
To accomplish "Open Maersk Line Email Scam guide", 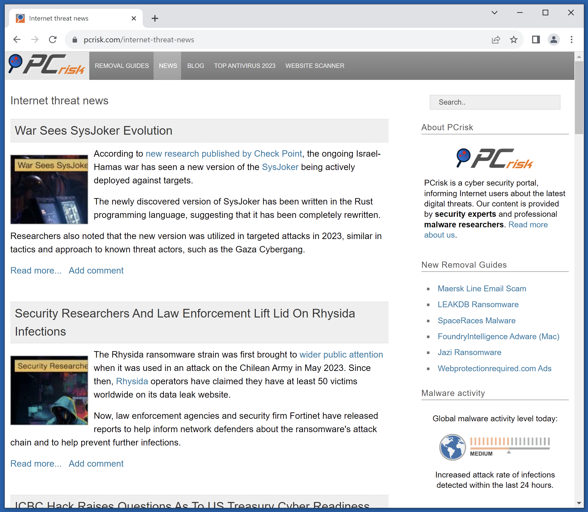I will 482,289.
